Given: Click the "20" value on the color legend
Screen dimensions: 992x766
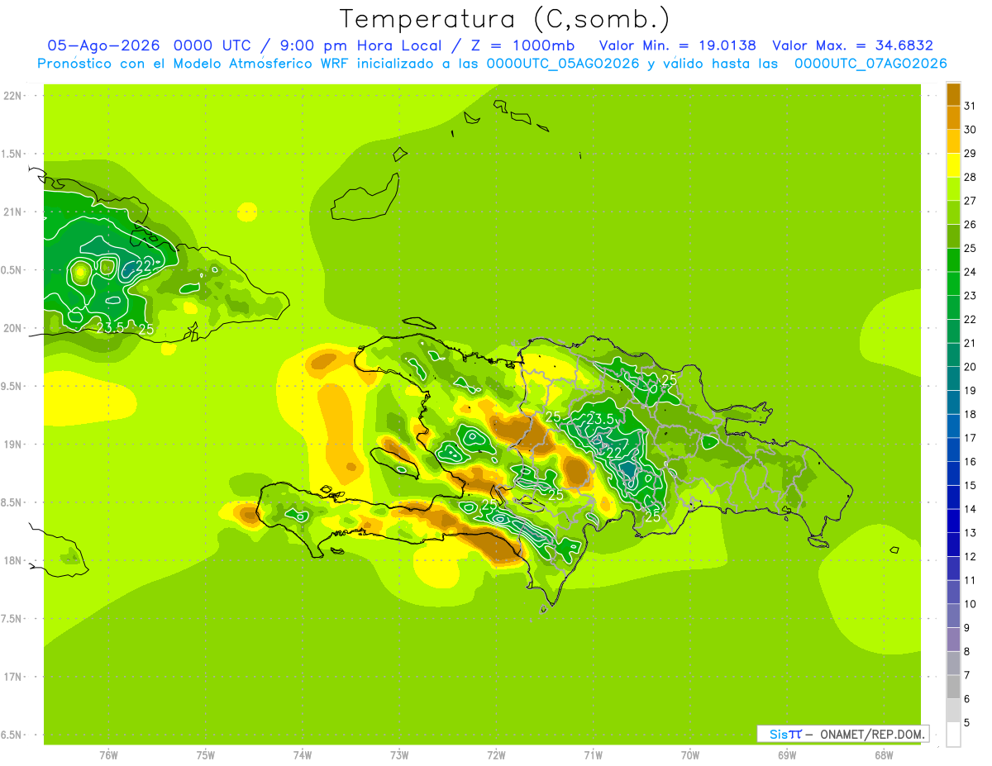Looking at the screenshot, I should pos(971,367).
